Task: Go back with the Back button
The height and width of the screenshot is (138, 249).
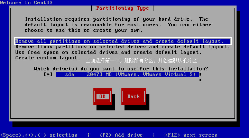Action: click(134, 96)
